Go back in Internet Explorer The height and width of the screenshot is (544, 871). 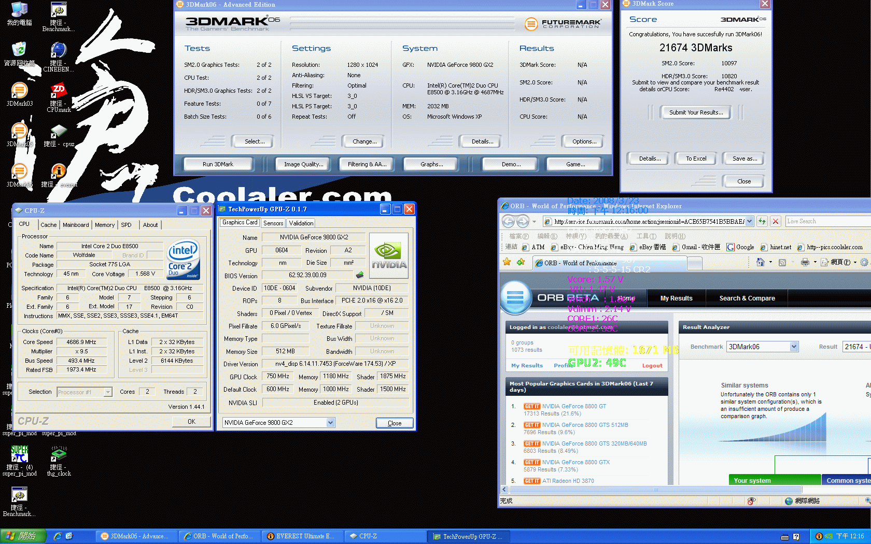pyautogui.click(x=509, y=222)
